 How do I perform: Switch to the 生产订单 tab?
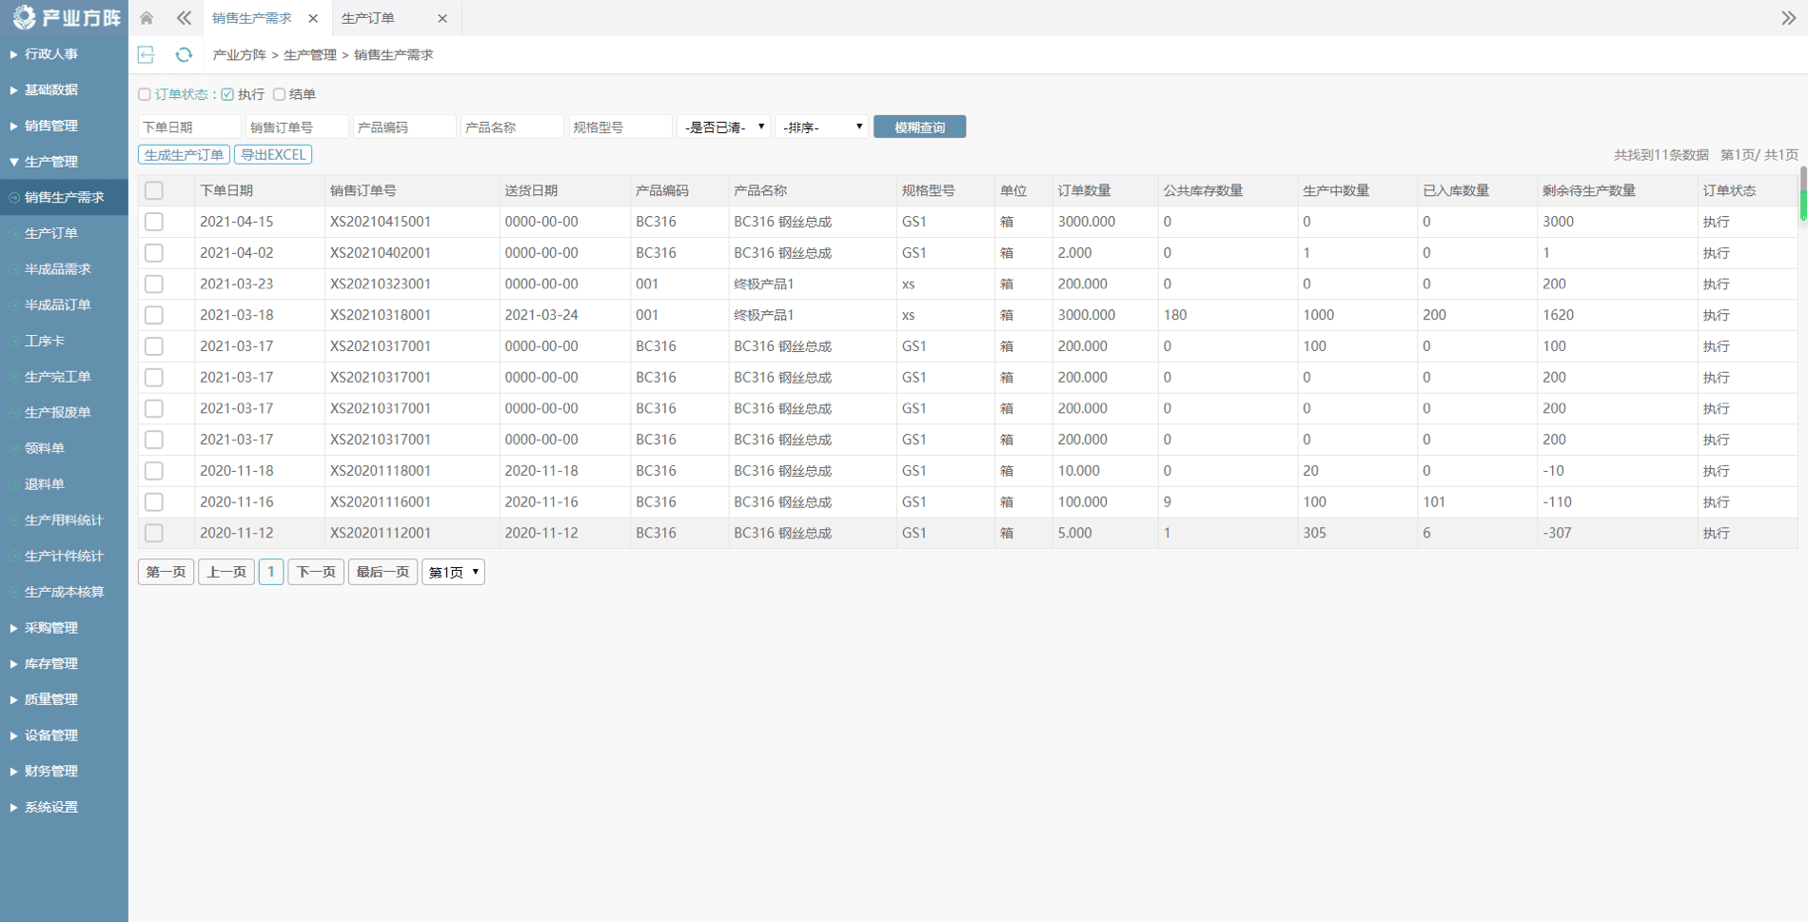369,18
